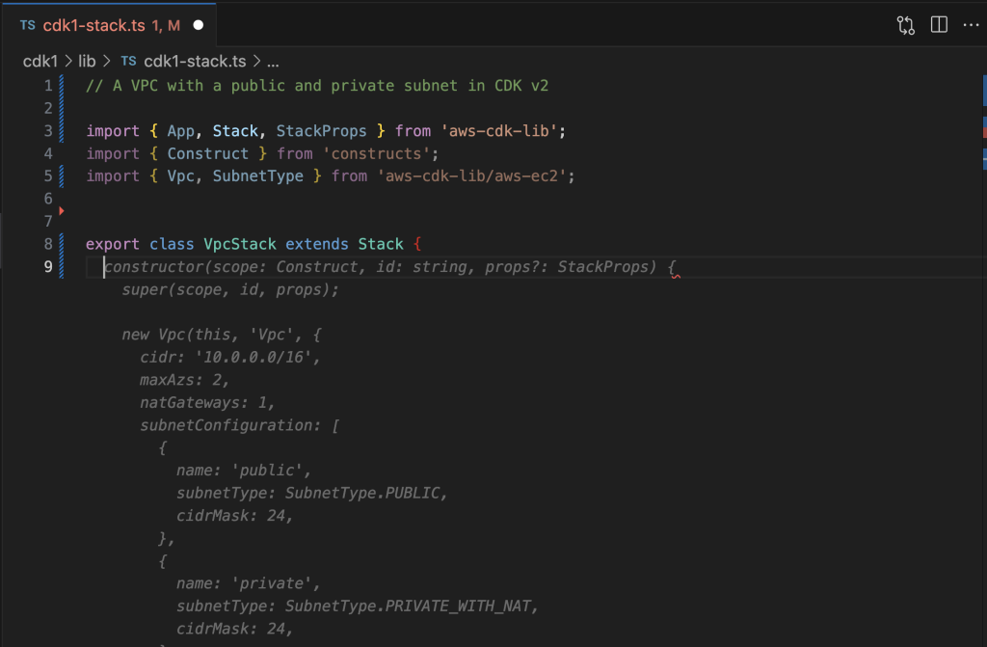
Task: Click line number 9 in the gutter
Action: [48, 266]
